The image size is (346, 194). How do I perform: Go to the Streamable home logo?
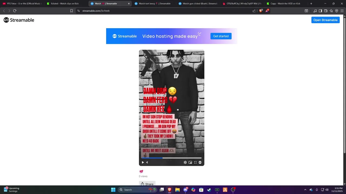[19, 20]
